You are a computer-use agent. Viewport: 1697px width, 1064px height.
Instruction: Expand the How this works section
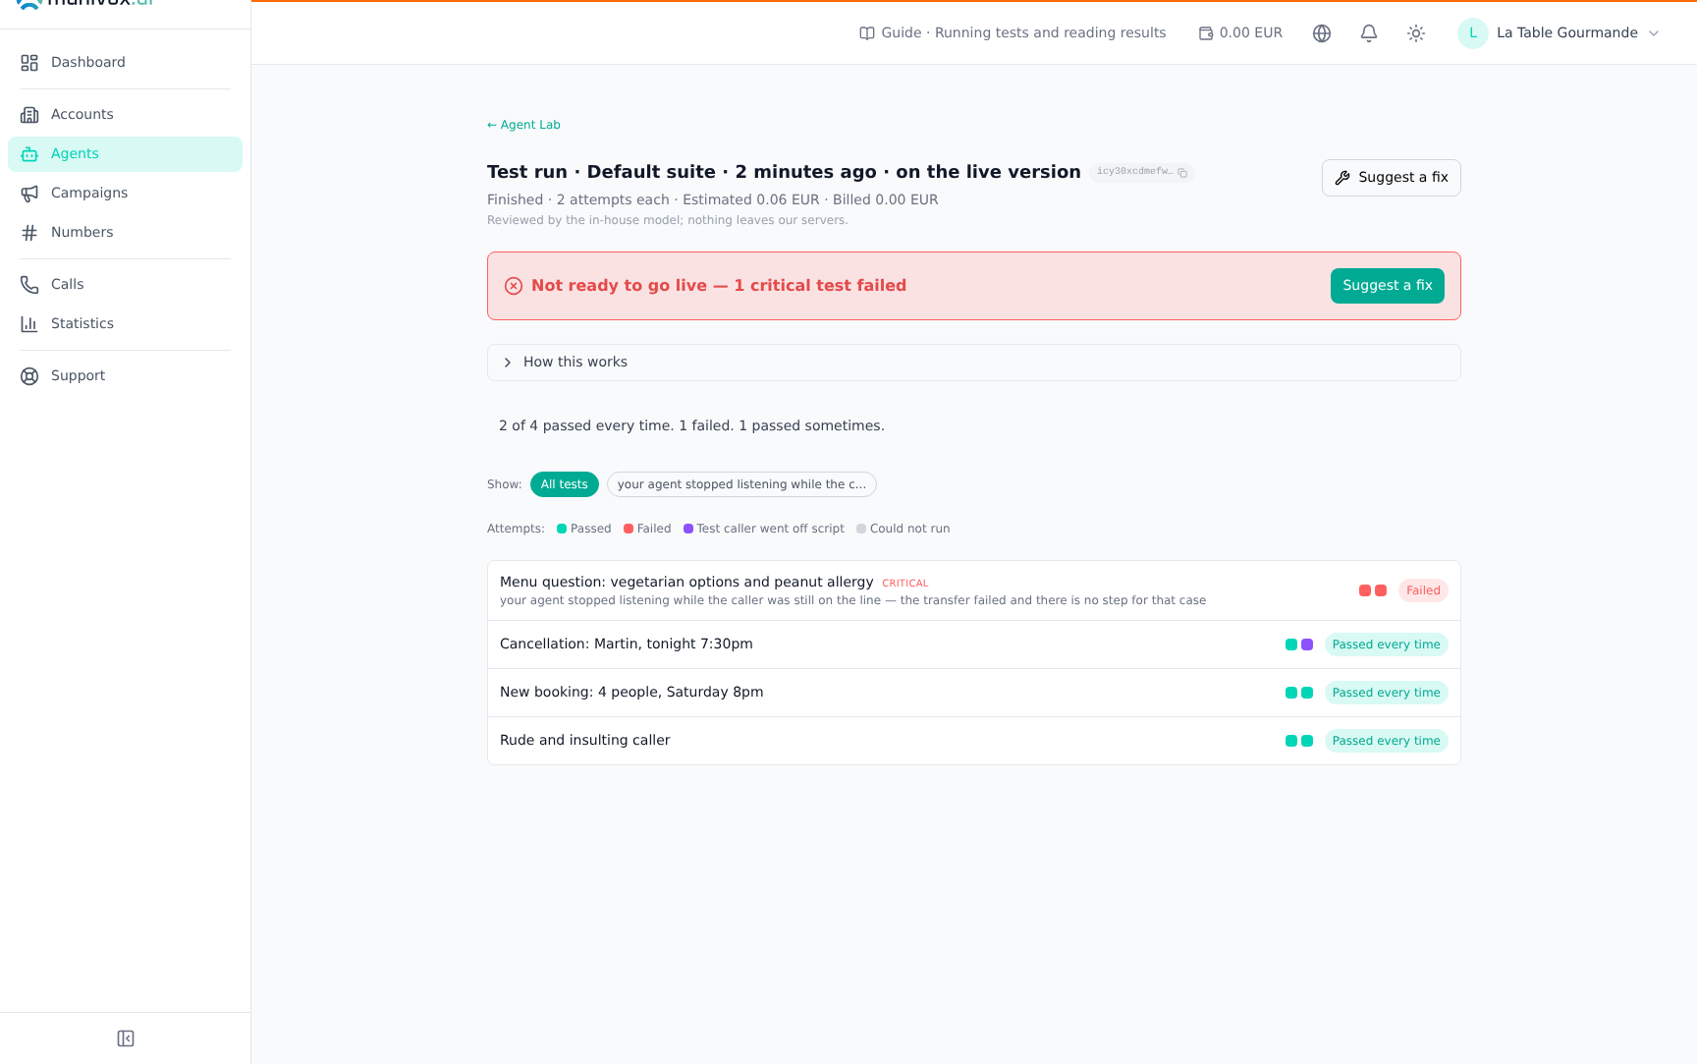pyautogui.click(x=974, y=363)
